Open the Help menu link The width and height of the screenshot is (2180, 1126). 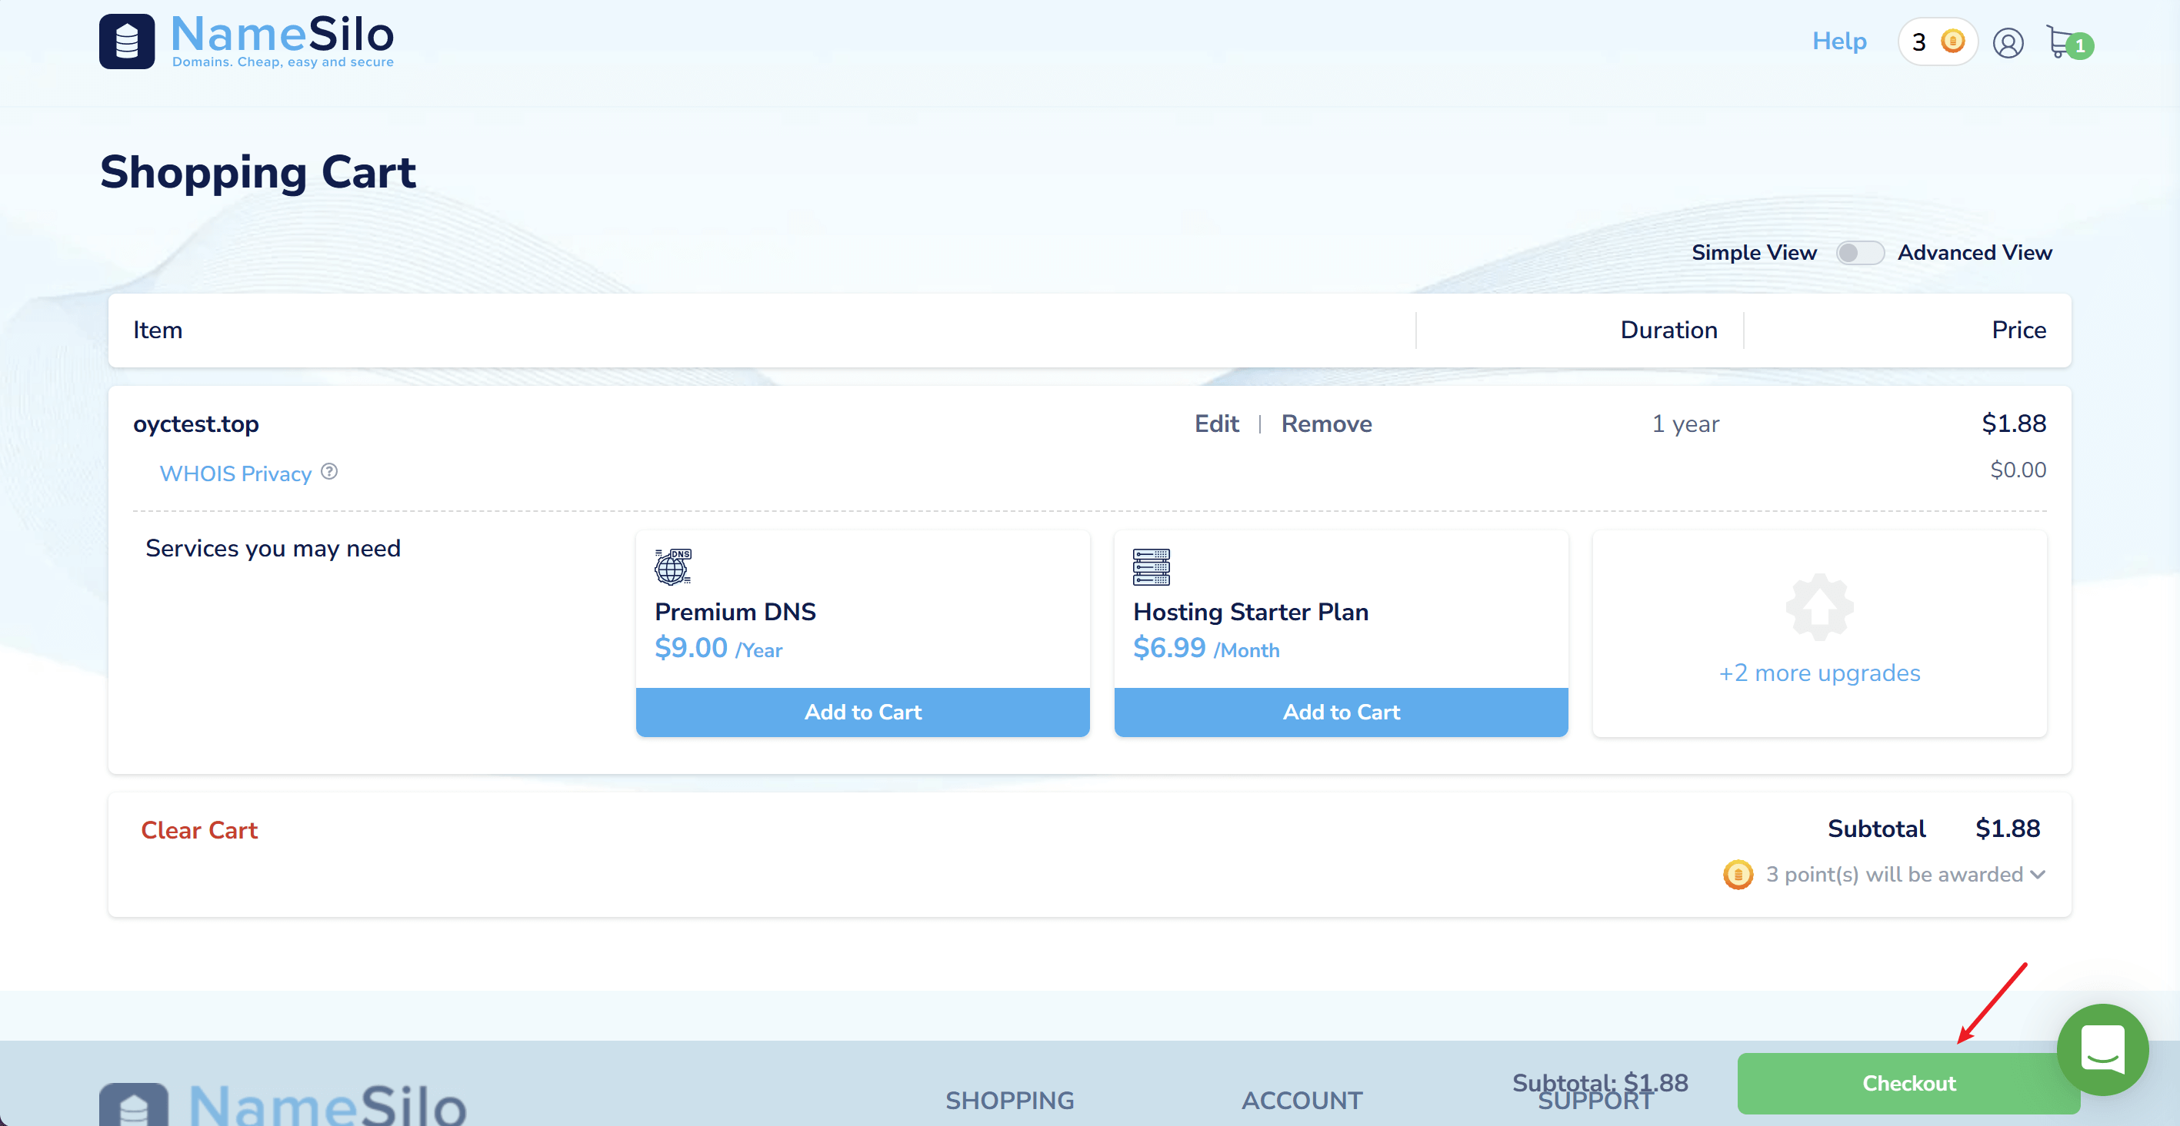tap(1839, 41)
